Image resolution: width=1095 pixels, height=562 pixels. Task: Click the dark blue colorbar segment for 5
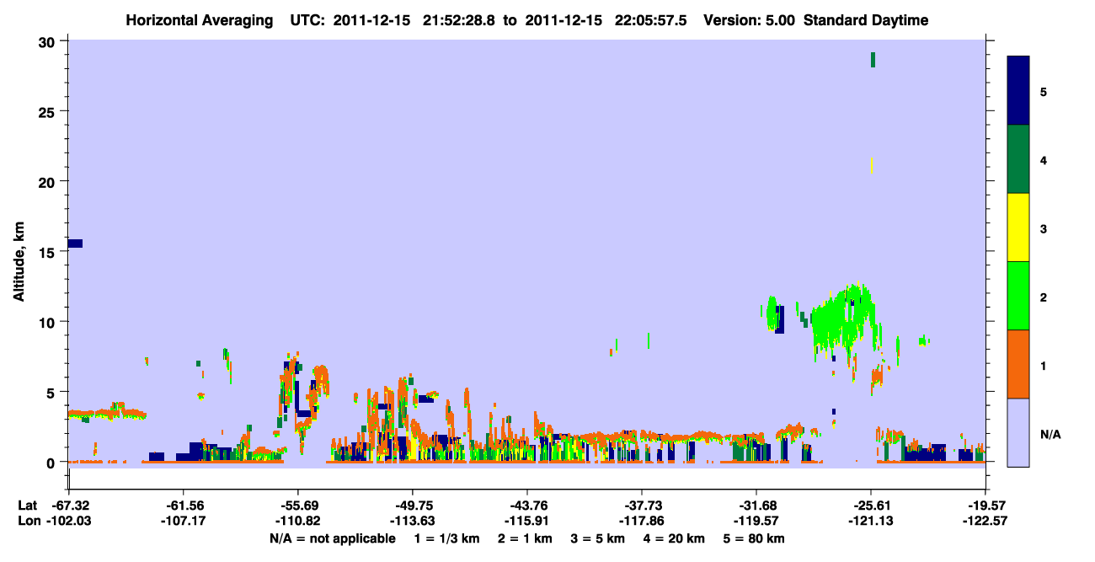coord(1018,90)
